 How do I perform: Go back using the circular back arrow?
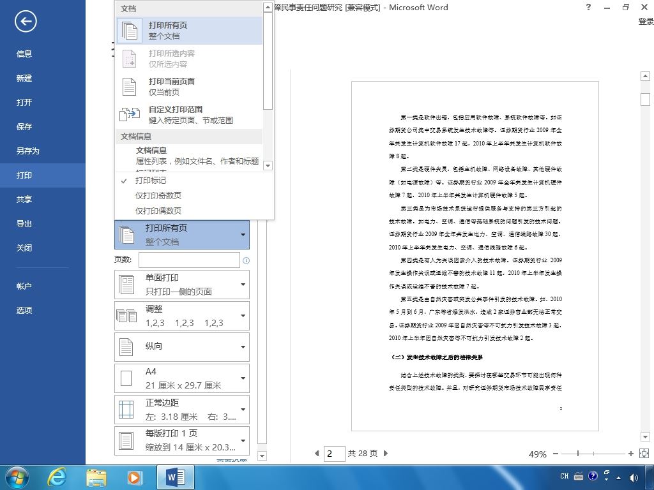point(26,22)
